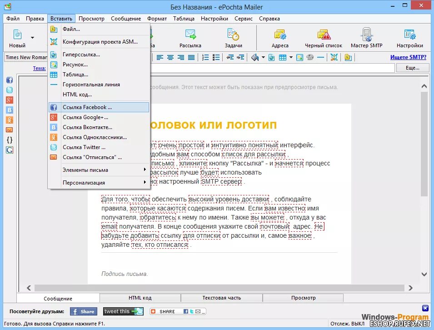
Task: Click the Google+ icon in left sidebar
Action: [10, 100]
